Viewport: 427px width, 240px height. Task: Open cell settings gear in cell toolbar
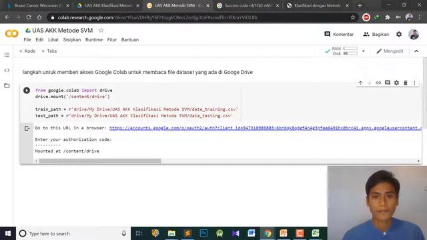click(x=396, y=83)
